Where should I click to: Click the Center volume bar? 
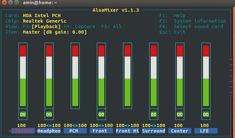[180, 76]
